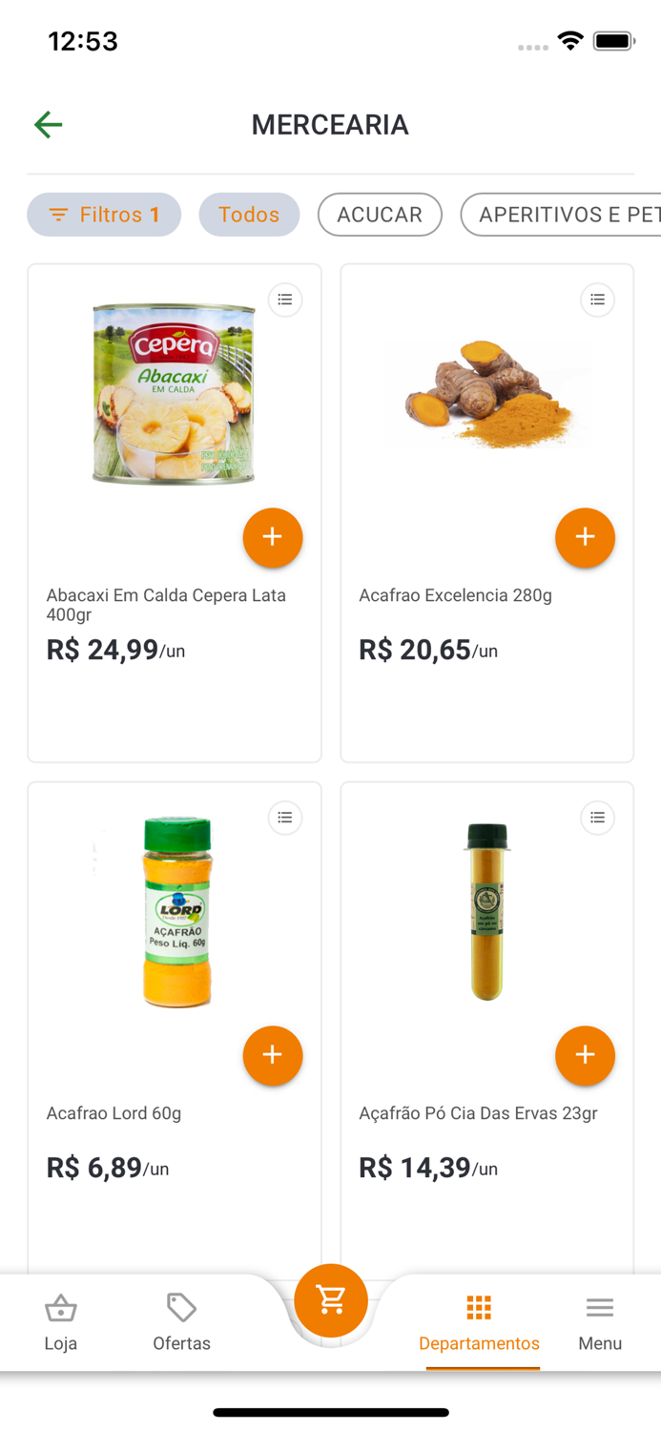Toggle the ACUCAR category filter
The width and height of the screenshot is (661, 1431).
tap(380, 215)
